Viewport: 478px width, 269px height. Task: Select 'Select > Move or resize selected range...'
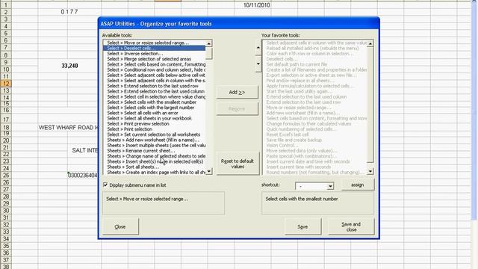pos(155,43)
